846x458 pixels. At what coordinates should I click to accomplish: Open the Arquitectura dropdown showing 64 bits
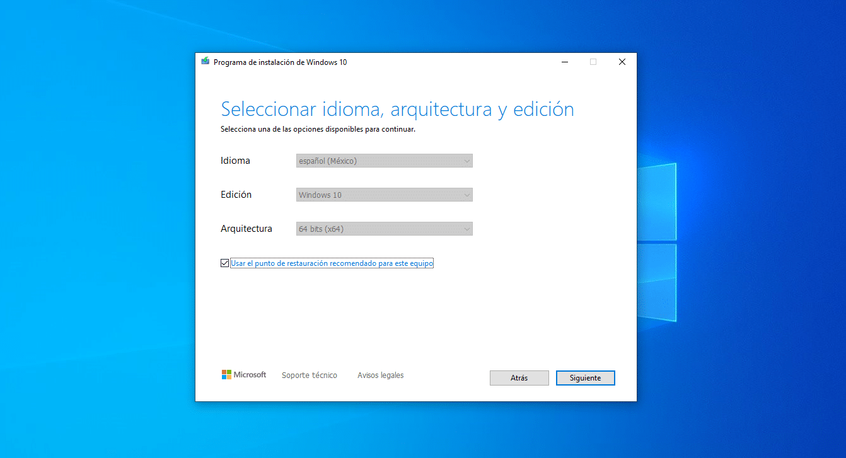(384, 229)
